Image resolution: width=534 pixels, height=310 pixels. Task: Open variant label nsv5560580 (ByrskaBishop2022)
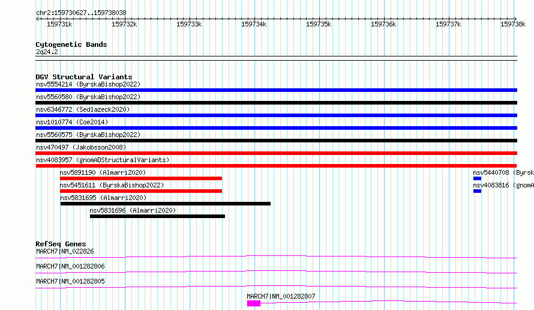[88, 97]
